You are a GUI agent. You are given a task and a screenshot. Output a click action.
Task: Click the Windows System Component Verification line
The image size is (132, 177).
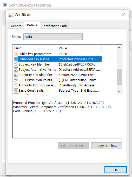[x=62, y=107]
